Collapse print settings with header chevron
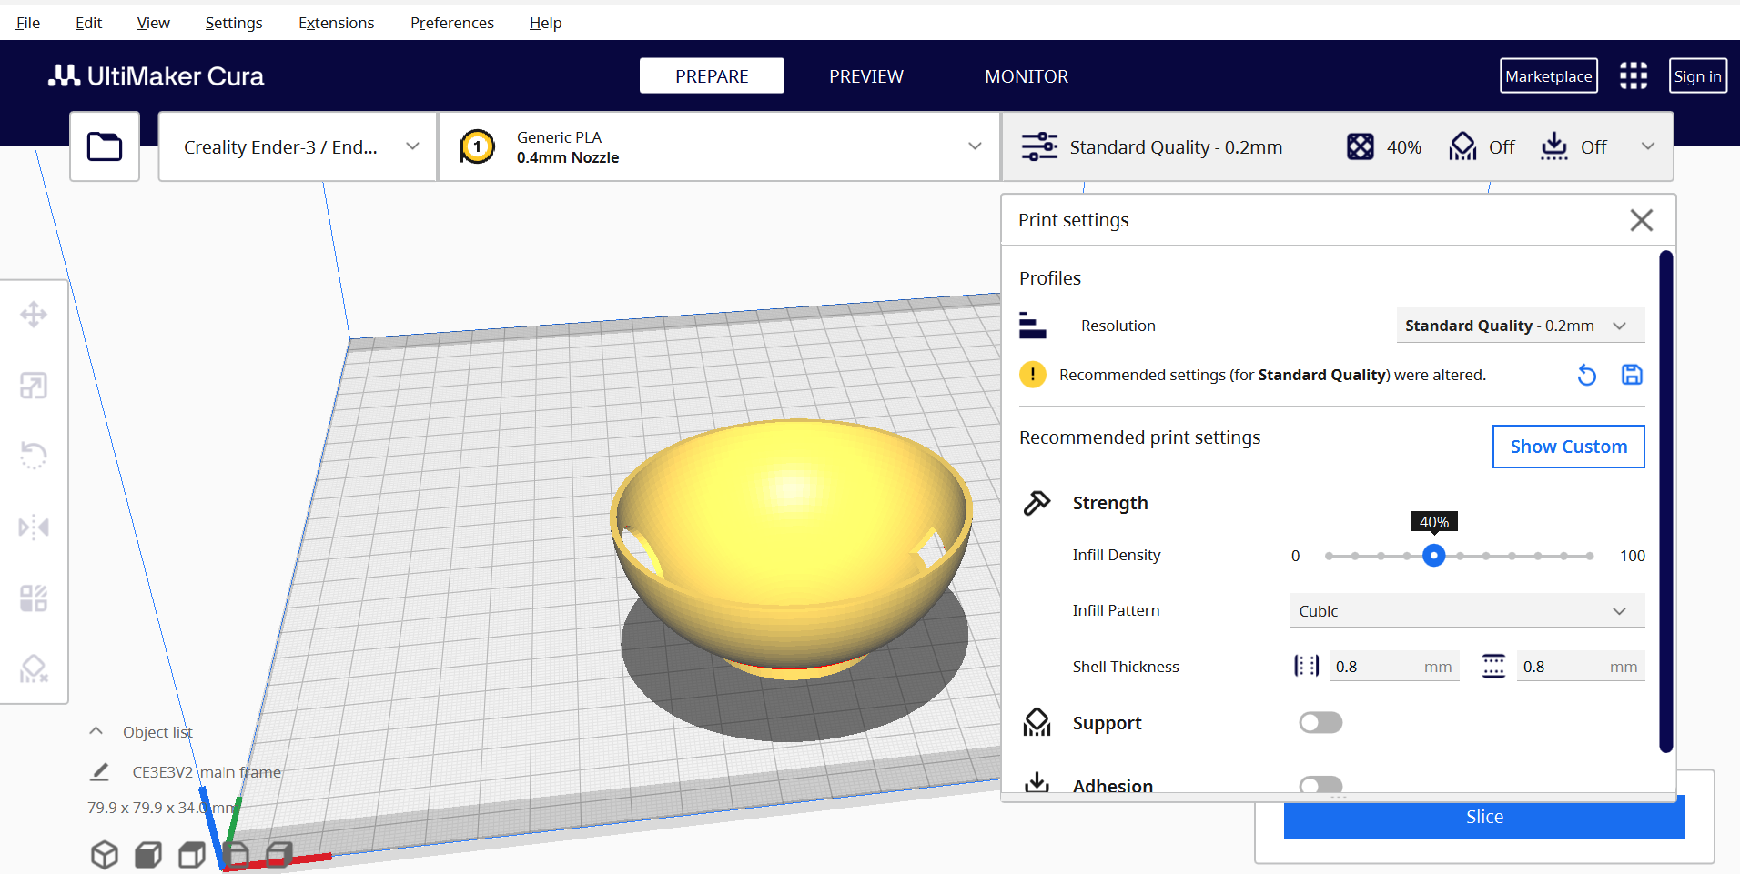1740x874 pixels. (1647, 146)
